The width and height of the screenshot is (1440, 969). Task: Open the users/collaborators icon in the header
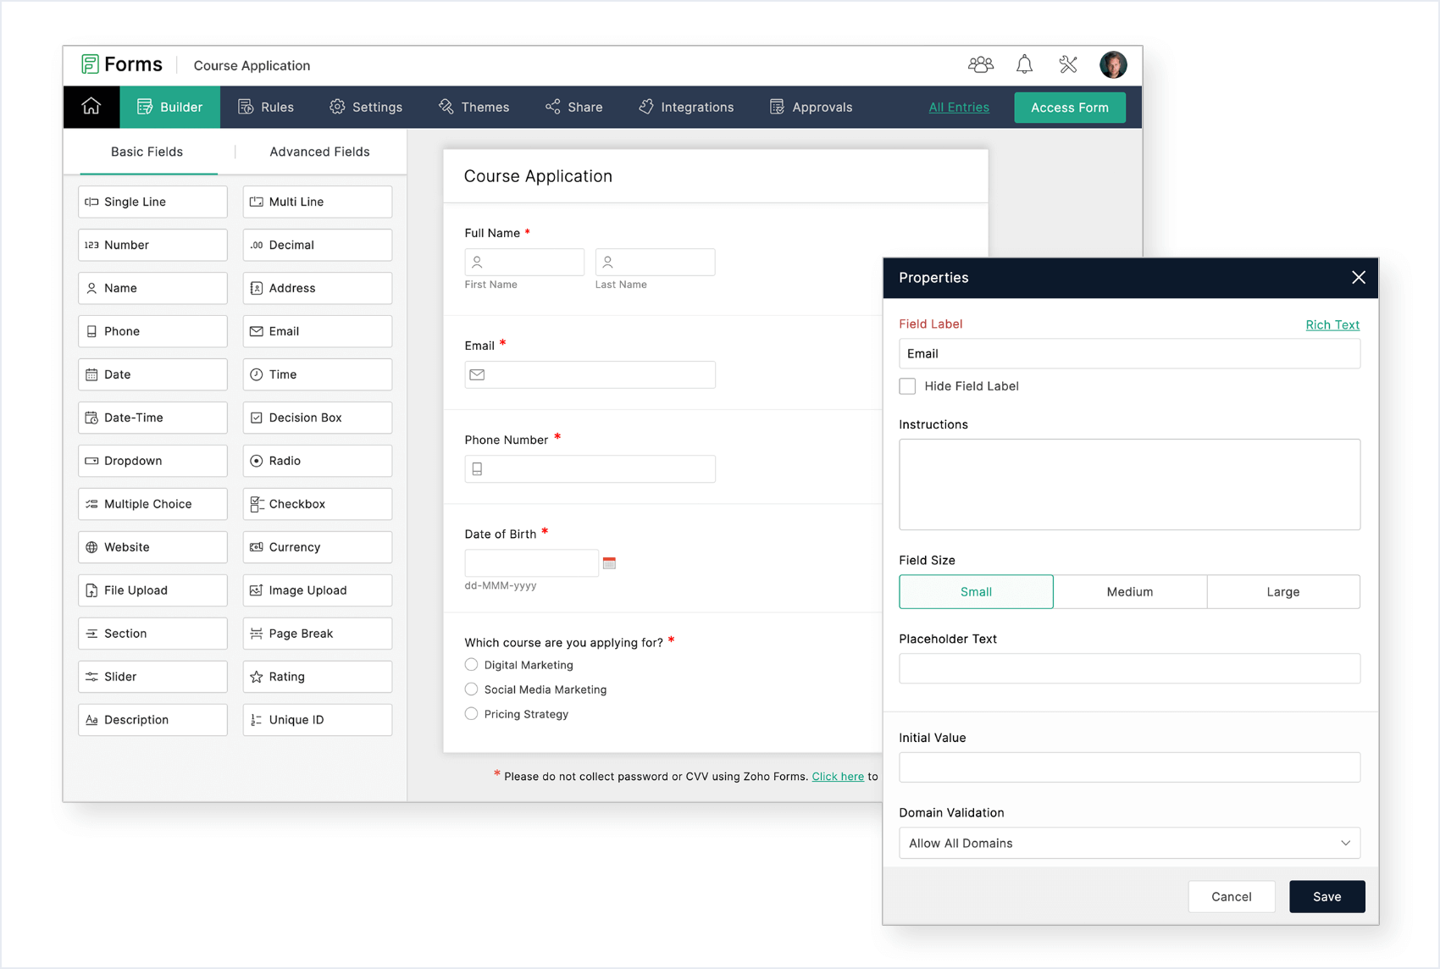pyautogui.click(x=980, y=64)
